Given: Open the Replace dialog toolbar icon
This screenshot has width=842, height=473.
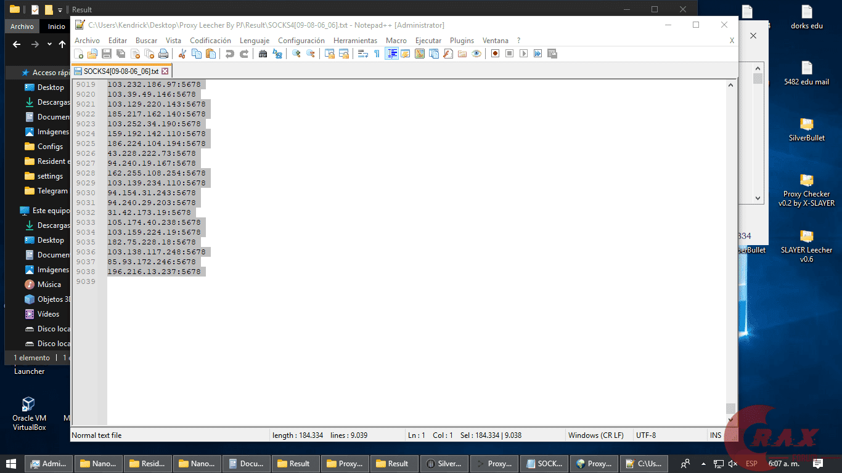Looking at the screenshot, I should 277,54.
